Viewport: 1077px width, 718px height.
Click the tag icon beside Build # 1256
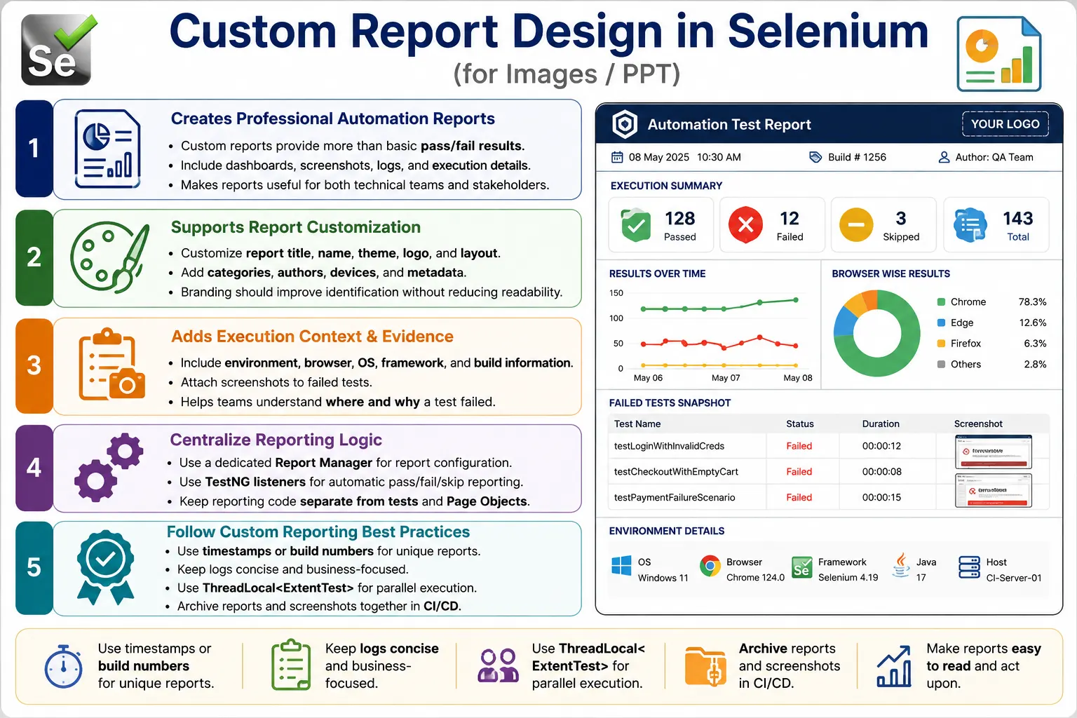click(815, 157)
